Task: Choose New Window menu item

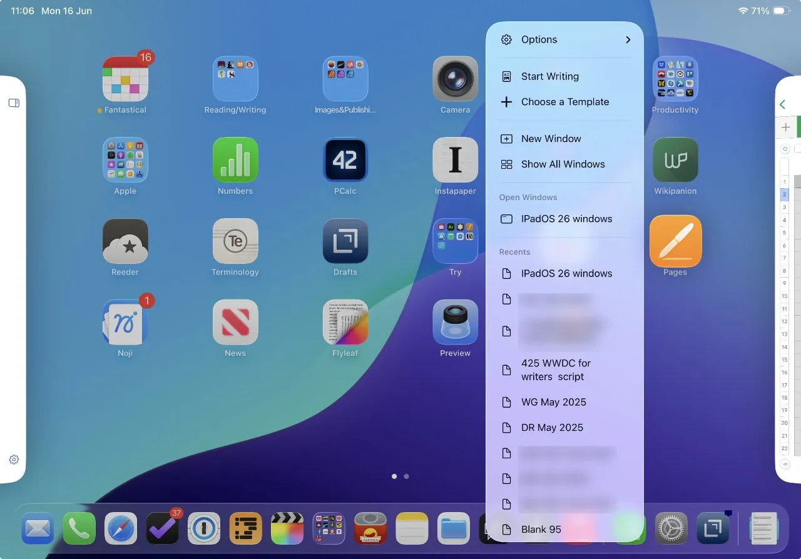Action: [x=551, y=139]
